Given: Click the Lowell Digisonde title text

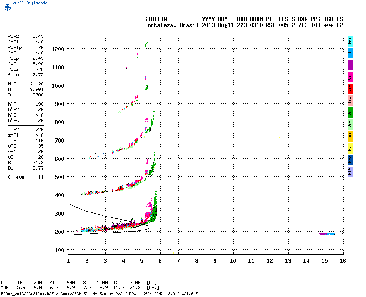Looking at the screenshot, I should pyautogui.click(x=29, y=3).
